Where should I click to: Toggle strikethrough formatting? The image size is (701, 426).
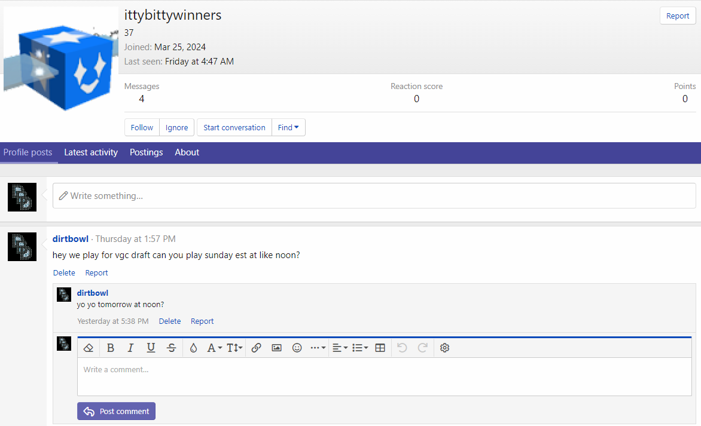tap(172, 347)
